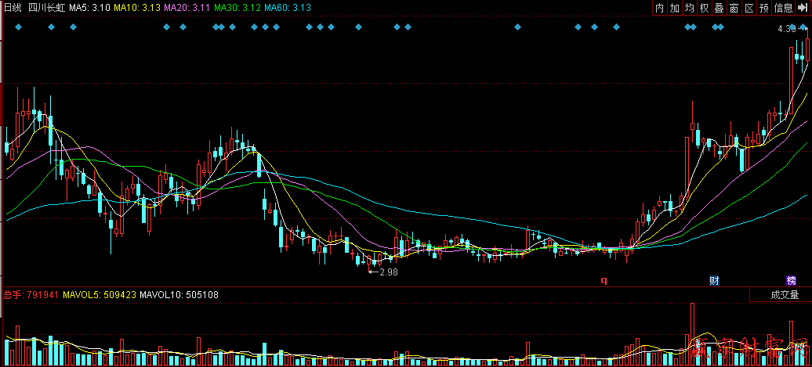Viewport: 812px width, 367px height.
Task: Switch chart period via 日线 label
Action: pos(12,8)
